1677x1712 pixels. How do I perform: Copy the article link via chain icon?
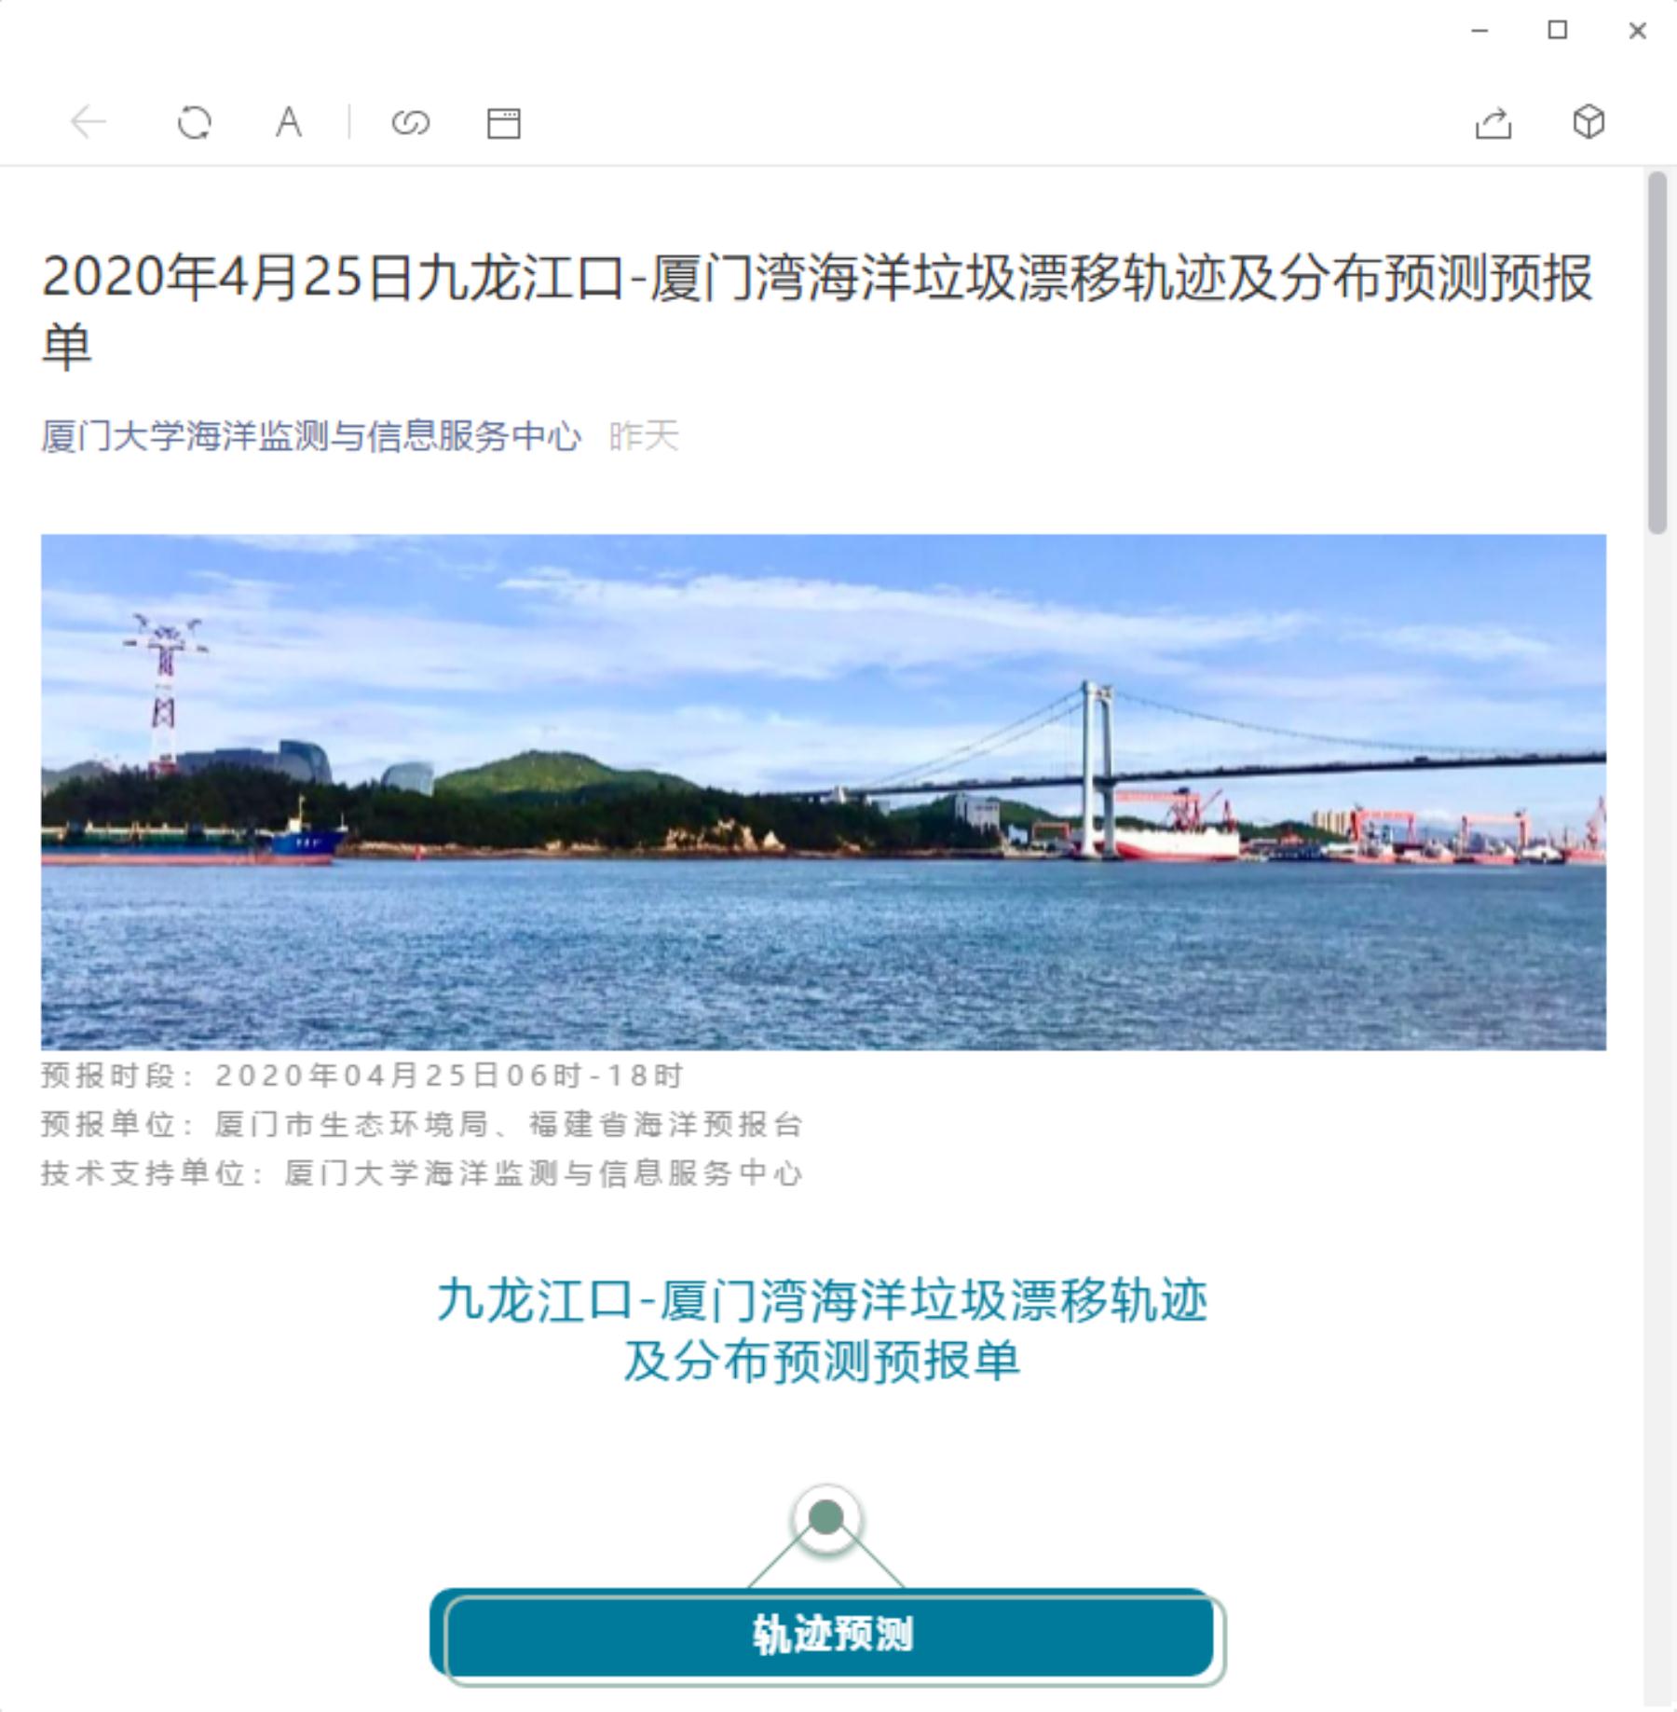pos(411,122)
